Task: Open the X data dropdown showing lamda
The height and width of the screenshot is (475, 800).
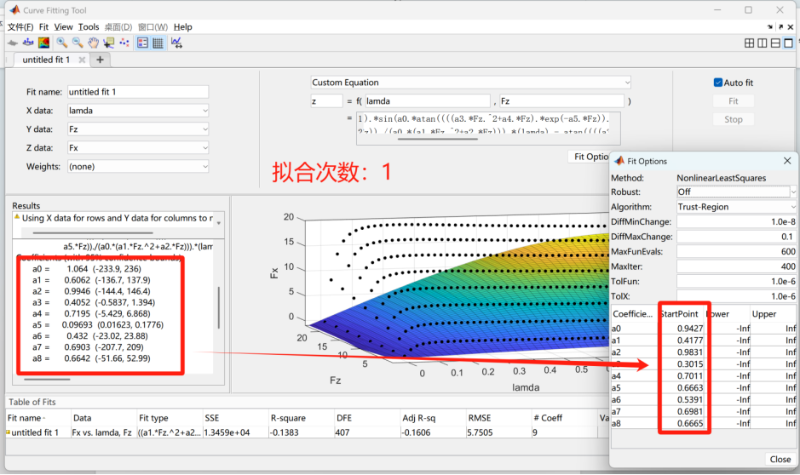Action: tap(138, 110)
